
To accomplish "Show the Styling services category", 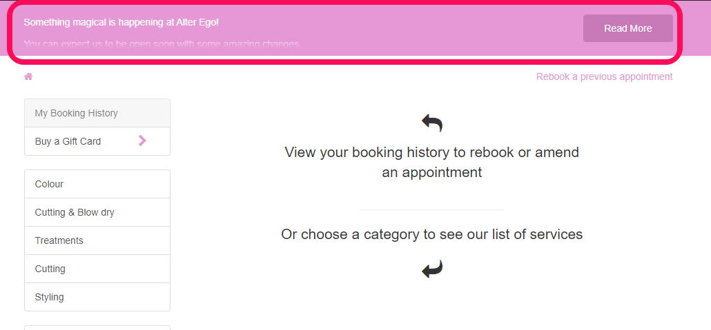I will (x=97, y=297).
